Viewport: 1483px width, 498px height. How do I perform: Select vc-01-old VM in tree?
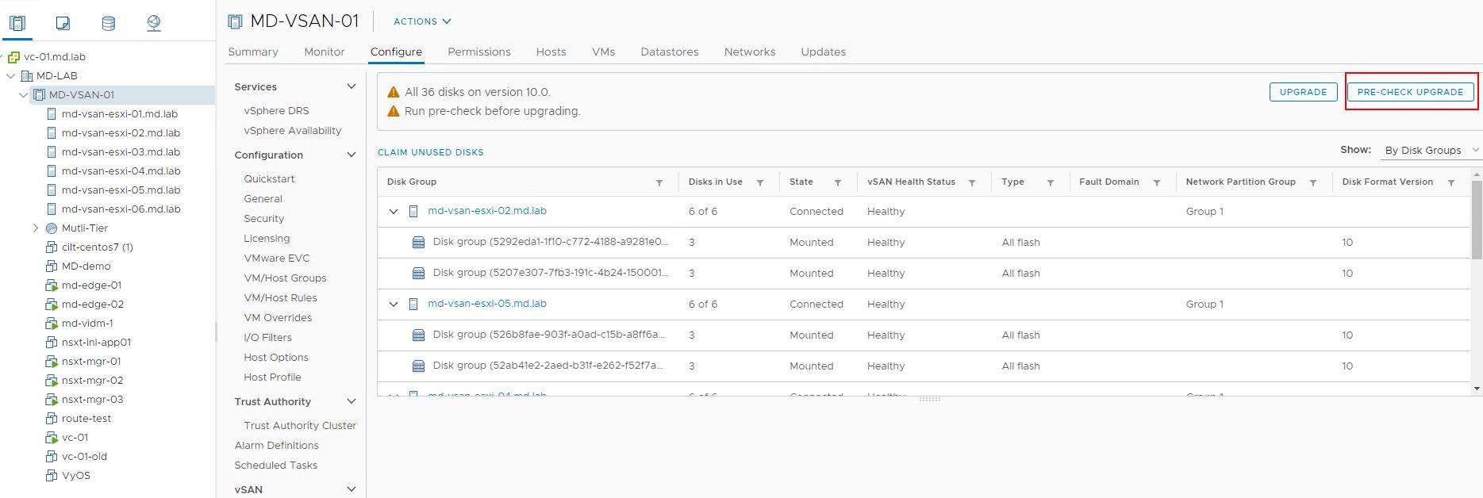[84, 457]
